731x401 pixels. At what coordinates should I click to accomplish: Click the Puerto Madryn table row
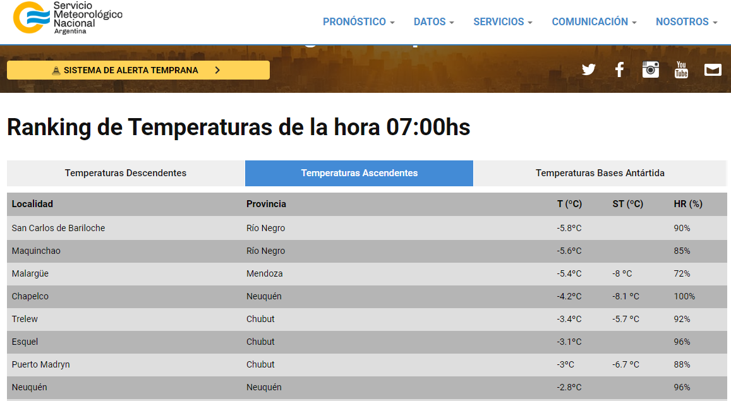point(40,364)
